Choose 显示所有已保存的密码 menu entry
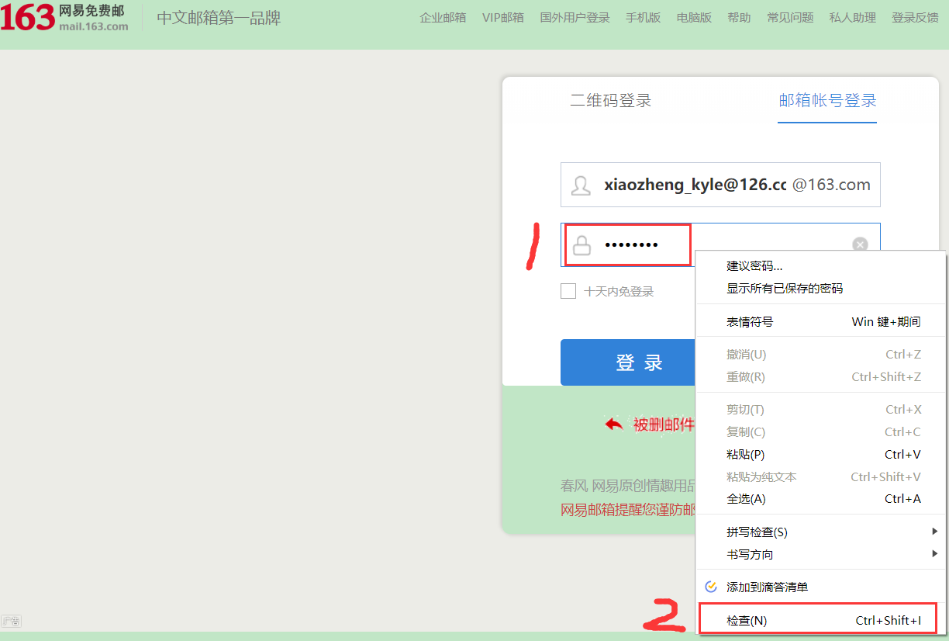Image resolution: width=949 pixels, height=641 pixels. pos(822,288)
